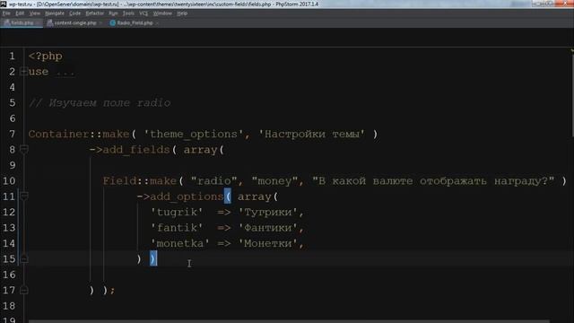Minimize the PhpStorm window
Screen dimensions: 574x323
point(537,4)
